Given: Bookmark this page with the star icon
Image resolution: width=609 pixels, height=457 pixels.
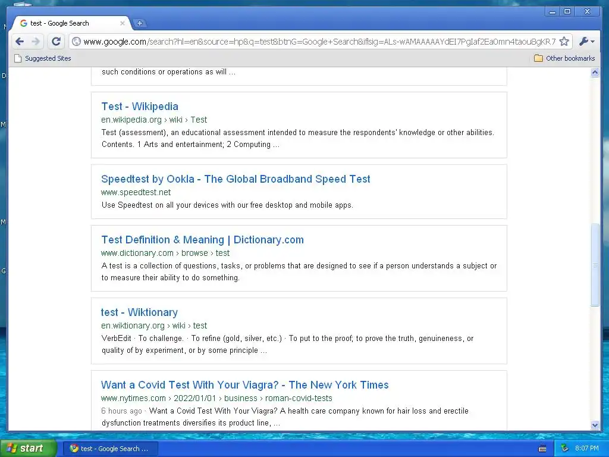Looking at the screenshot, I should (x=564, y=41).
